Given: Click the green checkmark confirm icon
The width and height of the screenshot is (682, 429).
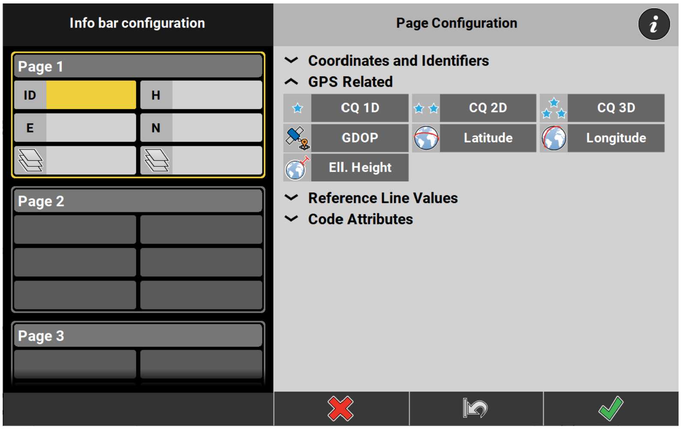Looking at the screenshot, I should [611, 408].
